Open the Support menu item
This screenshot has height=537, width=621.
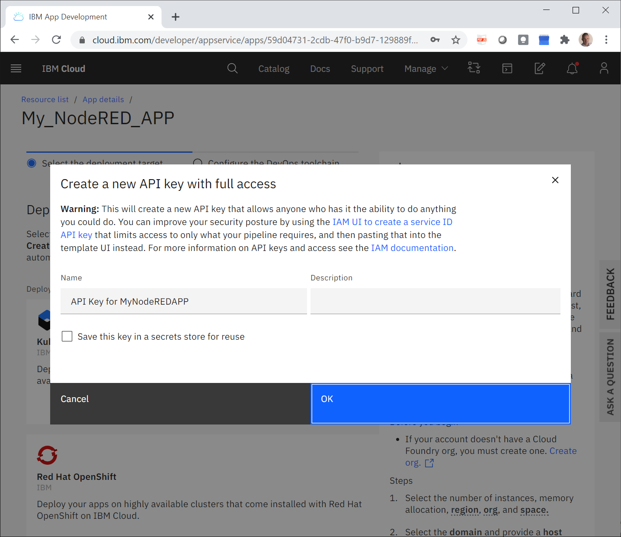tap(367, 69)
